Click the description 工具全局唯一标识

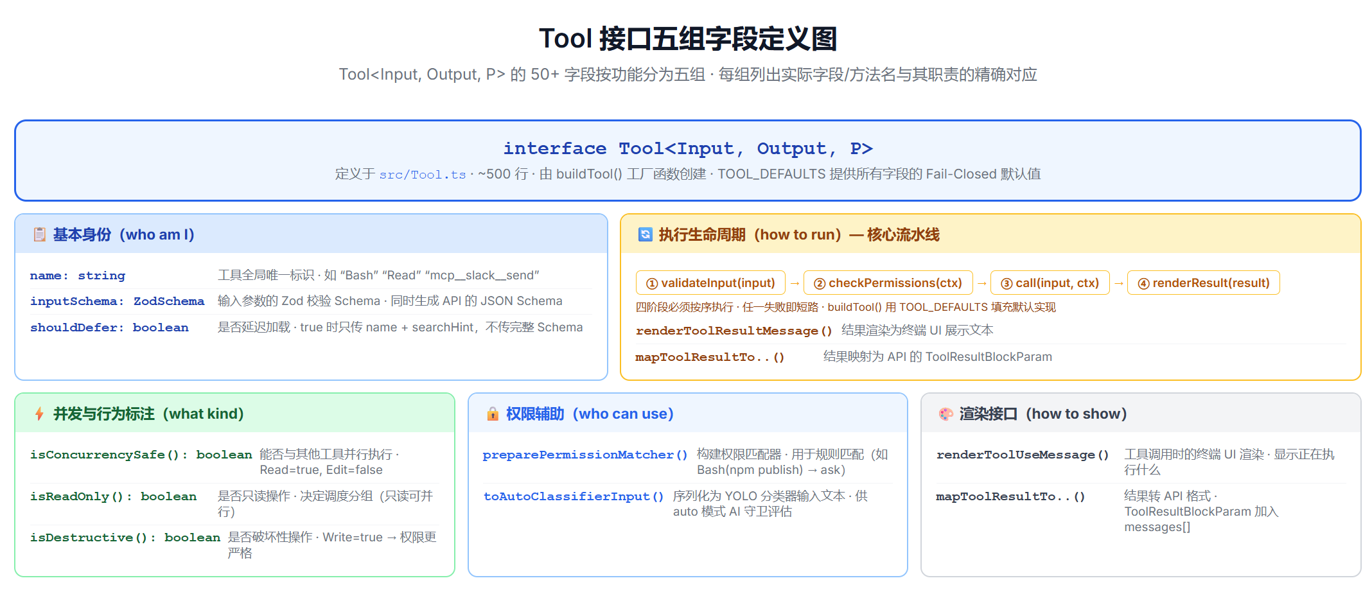pyautogui.click(x=378, y=275)
